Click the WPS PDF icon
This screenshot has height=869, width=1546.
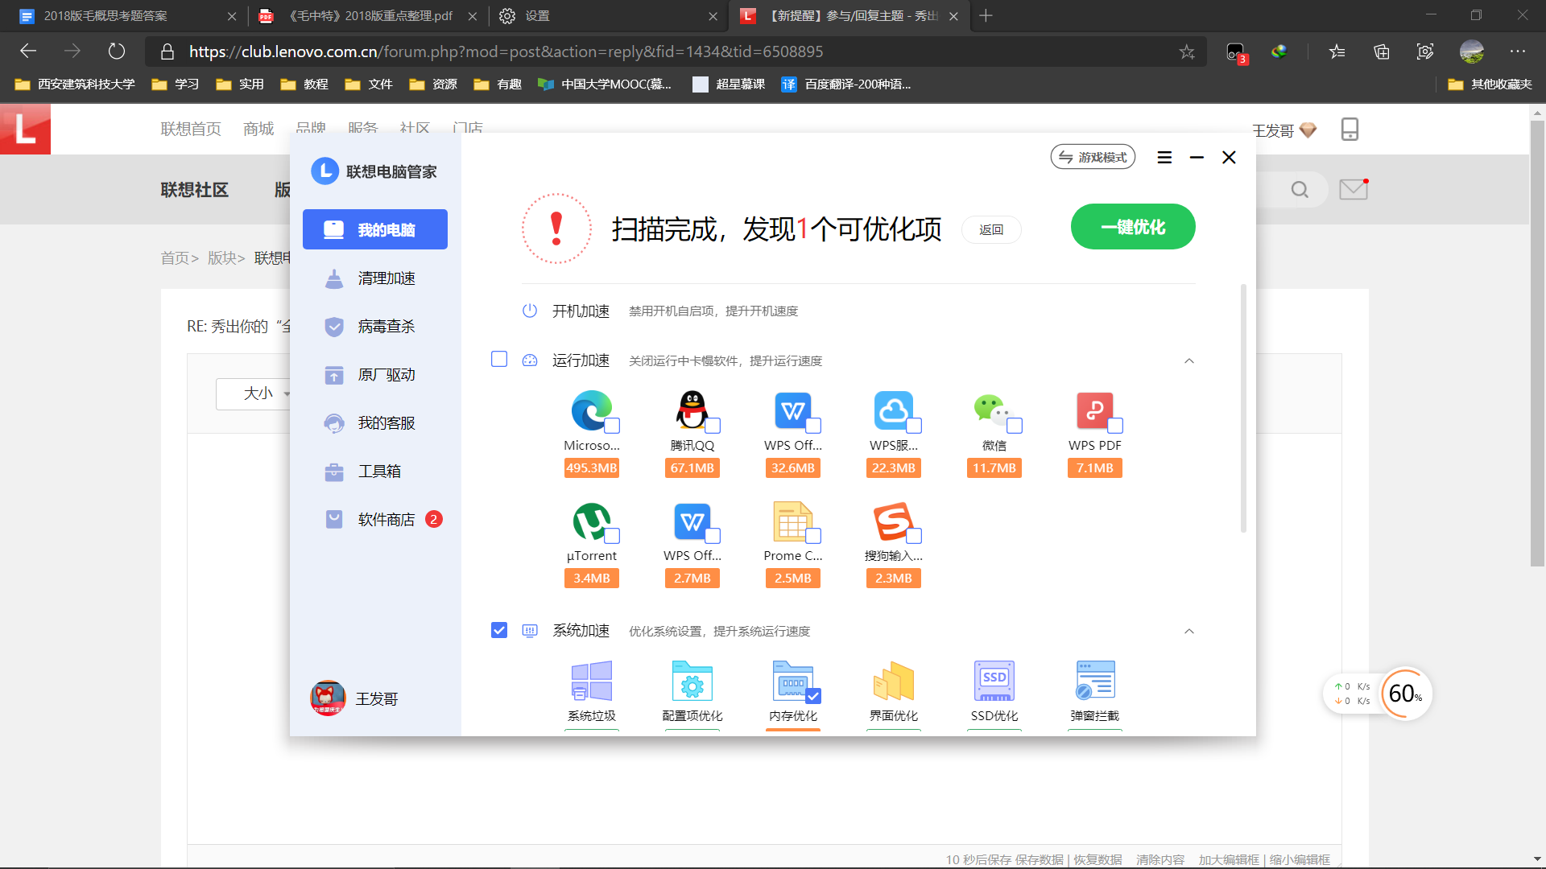[1095, 410]
